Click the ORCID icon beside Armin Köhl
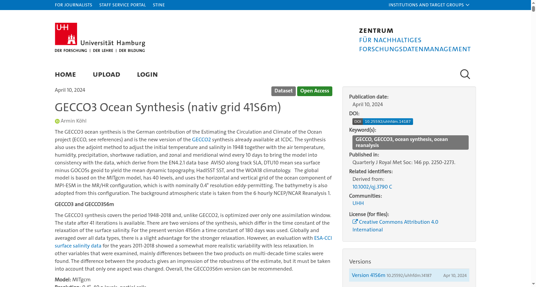 pyautogui.click(x=57, y=121)
